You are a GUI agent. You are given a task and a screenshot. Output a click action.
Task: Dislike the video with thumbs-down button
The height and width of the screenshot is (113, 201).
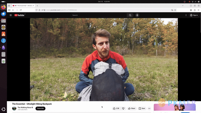(123, 108)
